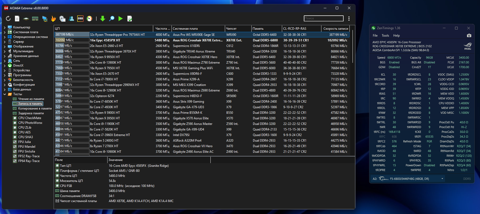Collapse the Тесты tree node

pos(5,94)
